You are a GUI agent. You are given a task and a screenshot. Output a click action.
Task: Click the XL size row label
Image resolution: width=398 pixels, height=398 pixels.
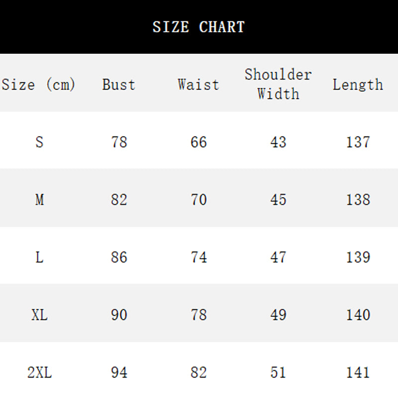pyautogui.click(x=39, y=315)
